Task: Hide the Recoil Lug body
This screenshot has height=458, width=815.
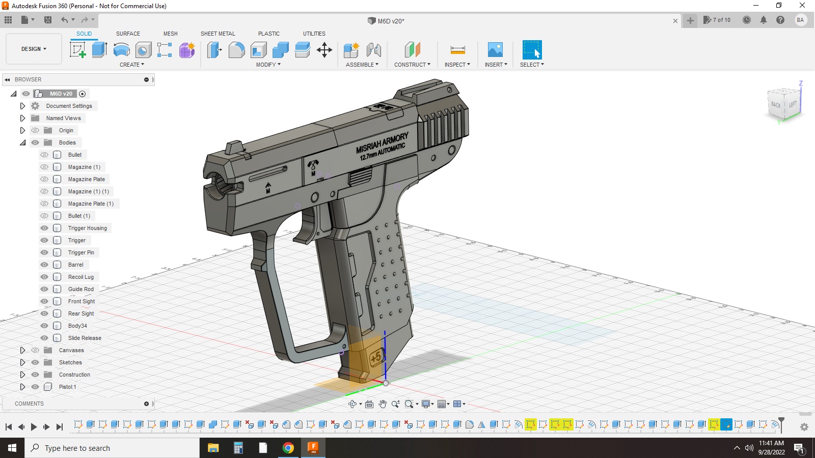Action: coord(44,277)
